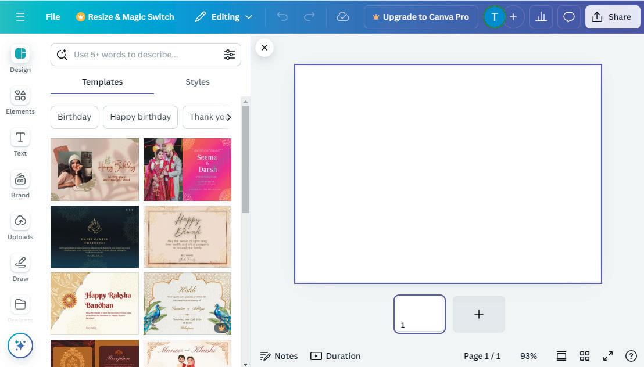Open the T user profile avatar
Screen dimensions: 644x367
pos(495,17)
